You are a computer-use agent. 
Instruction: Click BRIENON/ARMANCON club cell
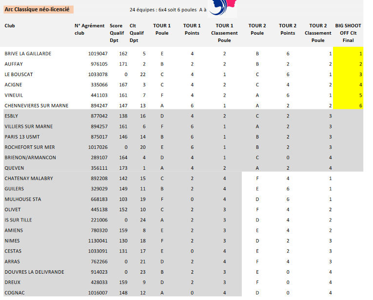click(x=30, y=158)
